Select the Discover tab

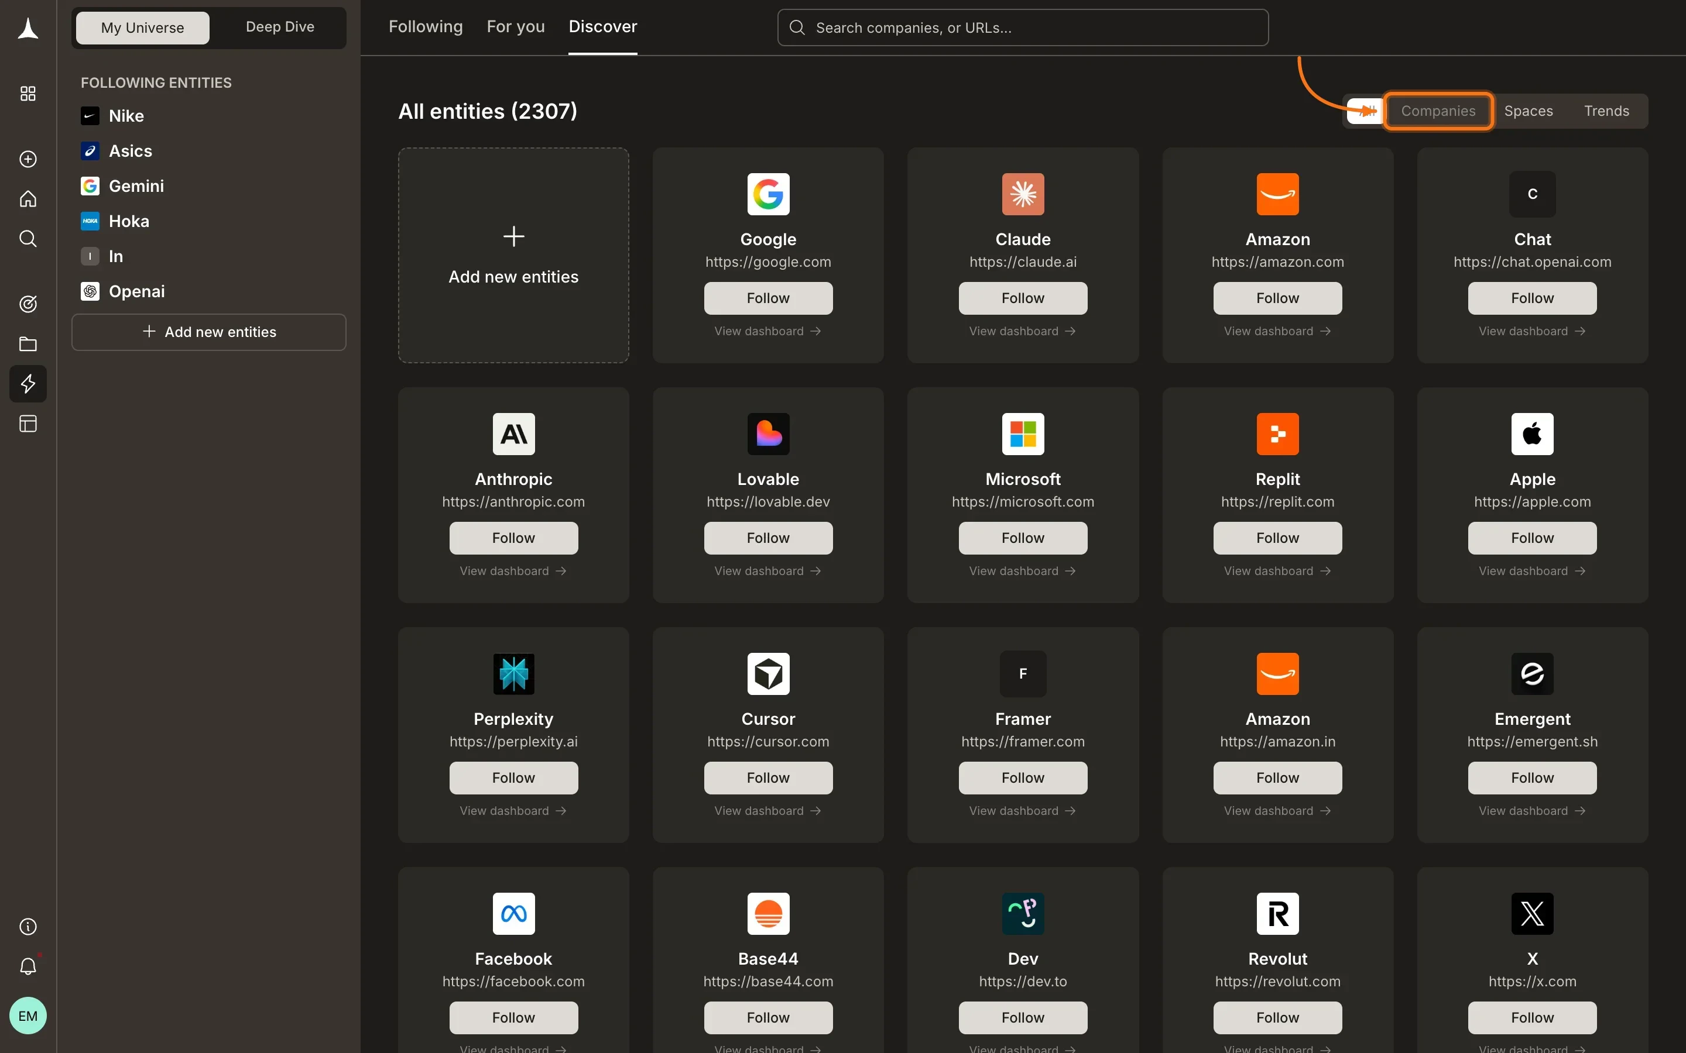point(602,27)
